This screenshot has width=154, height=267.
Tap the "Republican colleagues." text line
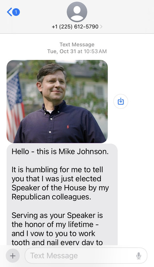pyautogui.click(x=52, y=197)
